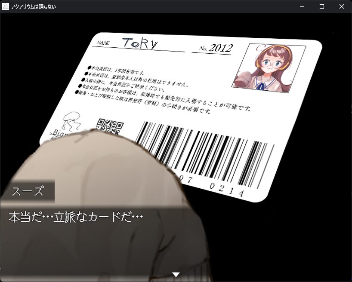
Task: Click the member number 2012
Action: coord(221,48)
